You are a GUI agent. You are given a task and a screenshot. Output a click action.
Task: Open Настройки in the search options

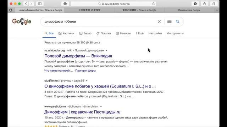point(155,33)
